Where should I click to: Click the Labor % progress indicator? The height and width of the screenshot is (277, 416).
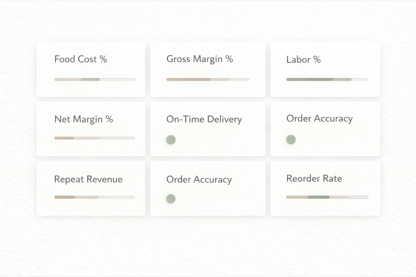[327, 79]
